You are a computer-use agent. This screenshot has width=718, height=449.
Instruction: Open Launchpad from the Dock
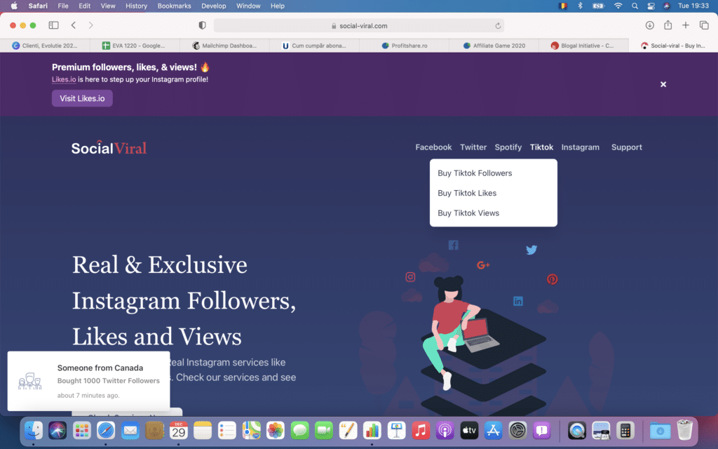point(81,431)
